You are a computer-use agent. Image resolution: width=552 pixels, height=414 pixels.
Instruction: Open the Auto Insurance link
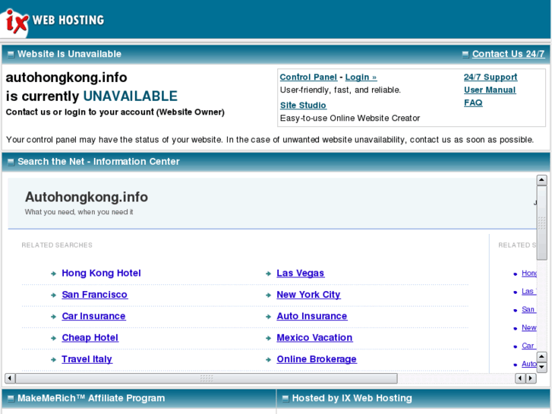[x=312, y=316]
